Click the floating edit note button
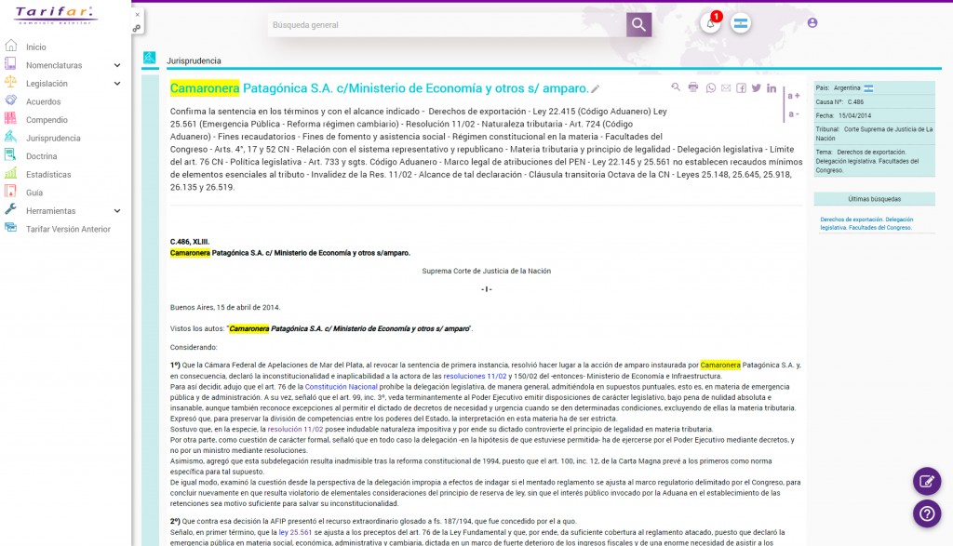This screenshot has width=953, height=546. tap(927, 481)
